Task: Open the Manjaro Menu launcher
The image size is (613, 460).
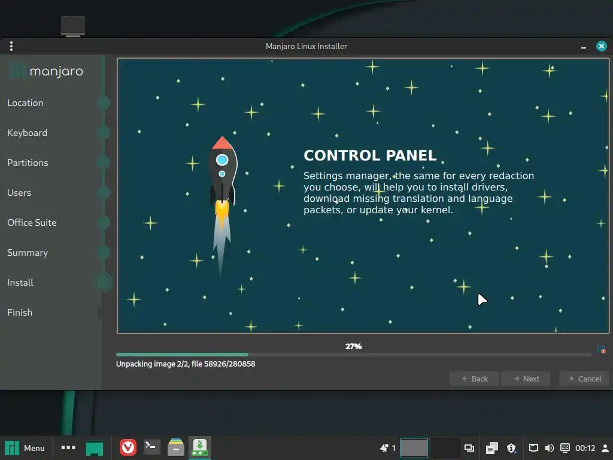Action: pyautogui.click(x=25, y=448)
